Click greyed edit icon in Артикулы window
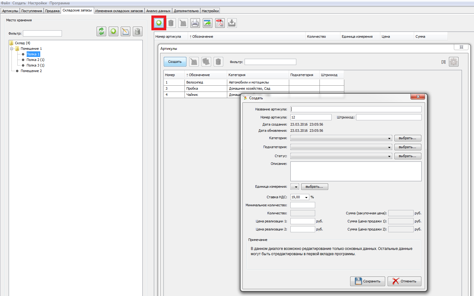 pos(194,62)
